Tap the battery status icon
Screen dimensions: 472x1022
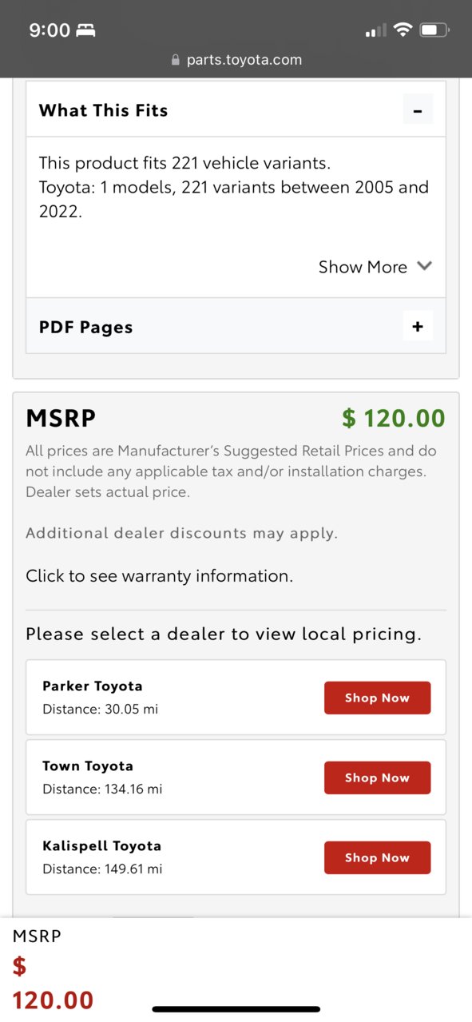point(434,30)
